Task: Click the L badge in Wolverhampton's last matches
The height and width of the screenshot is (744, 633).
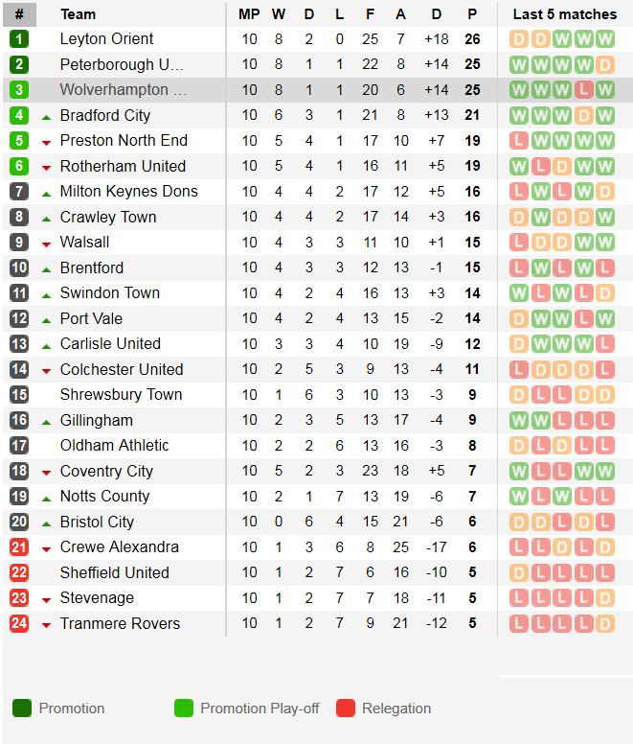Action: 583,90
